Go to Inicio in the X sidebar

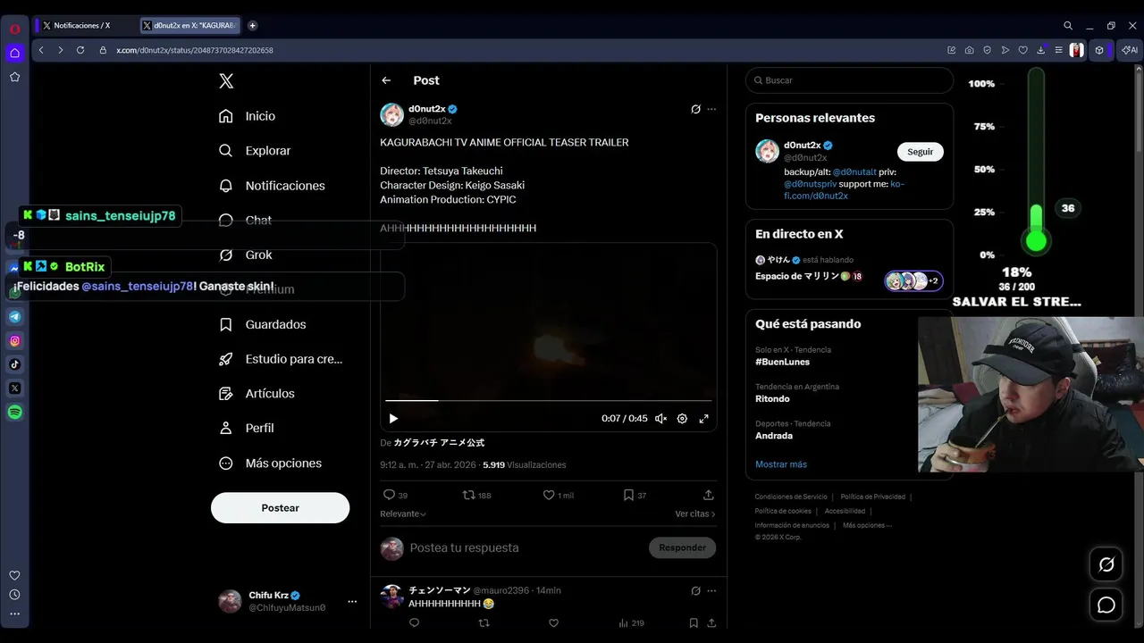[x=248, y=116]
